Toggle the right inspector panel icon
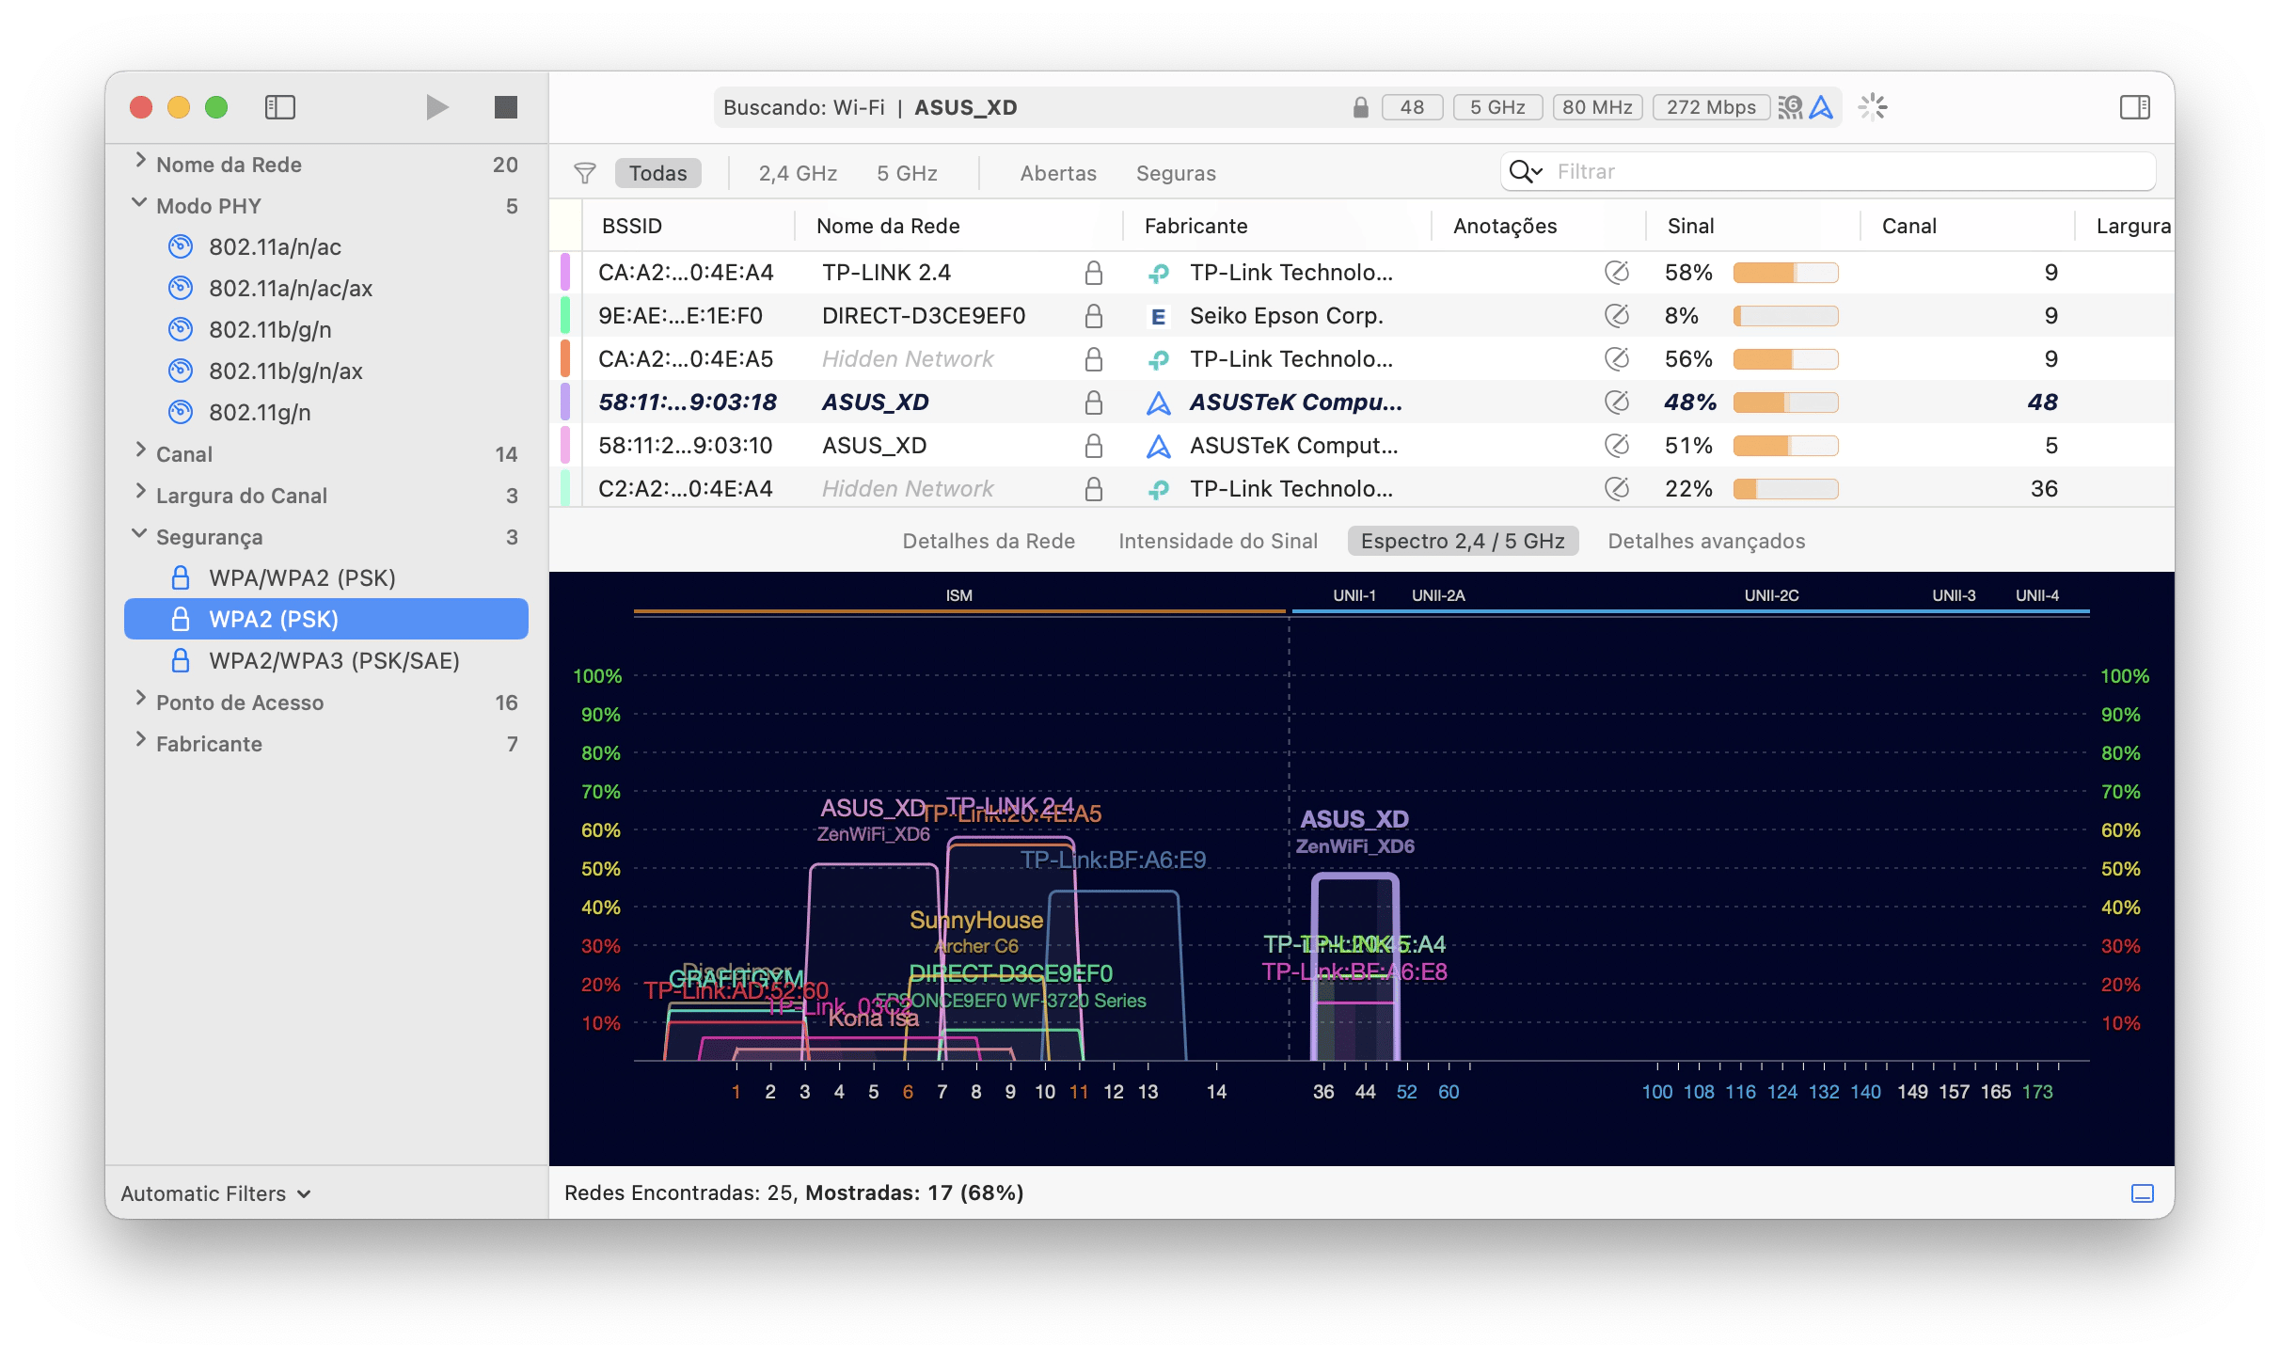Image resolution: width=2280 pixels, height=1358 pixels. [2135, 107]
